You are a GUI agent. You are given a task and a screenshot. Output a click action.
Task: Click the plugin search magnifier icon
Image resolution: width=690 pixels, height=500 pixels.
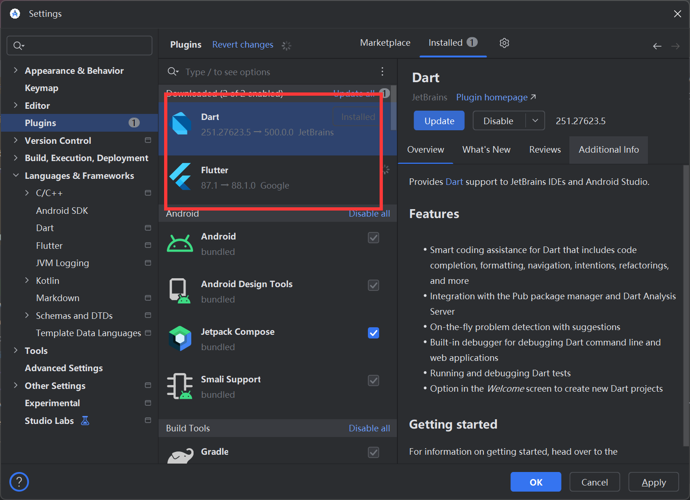(173, 71)
